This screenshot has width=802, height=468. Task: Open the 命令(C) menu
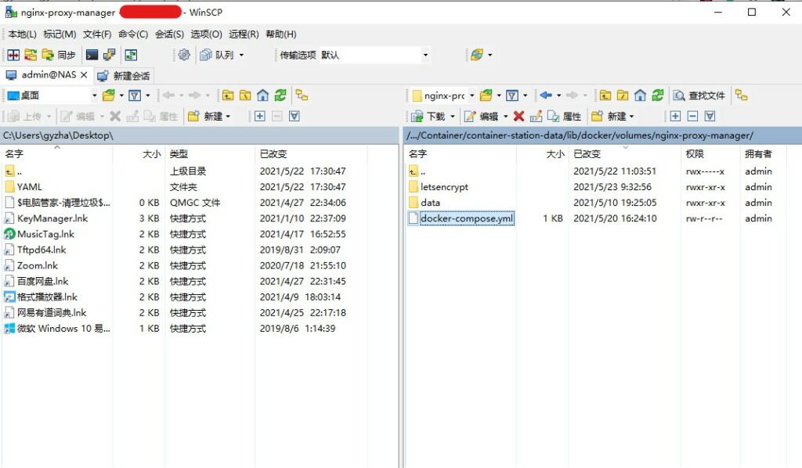(133, 34)
